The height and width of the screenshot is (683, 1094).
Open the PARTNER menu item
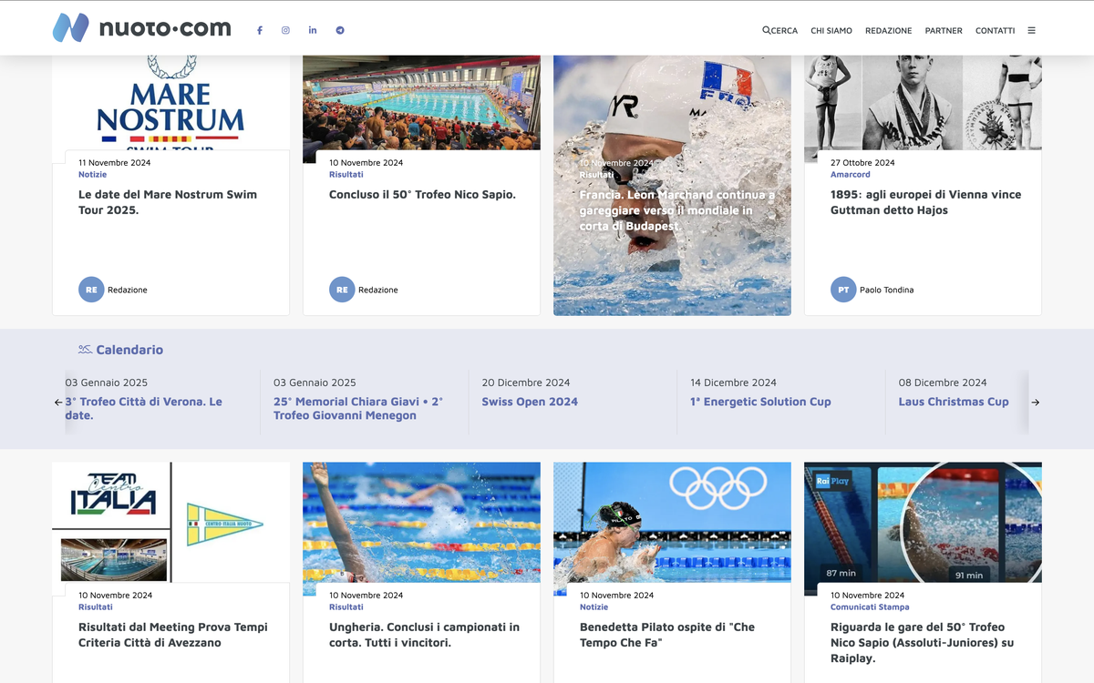coord(944,30)
